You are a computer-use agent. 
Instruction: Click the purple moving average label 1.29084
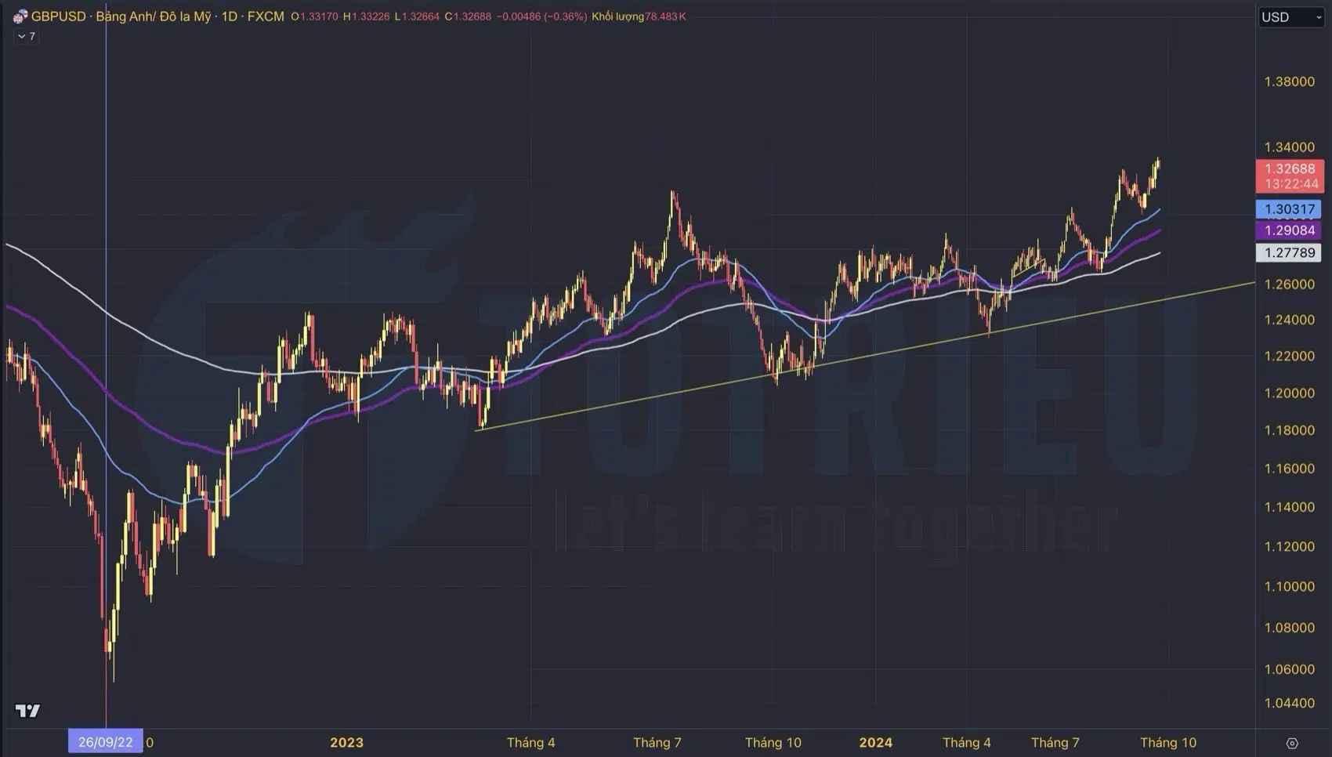pyautogui.click(x=1290, y=230)
